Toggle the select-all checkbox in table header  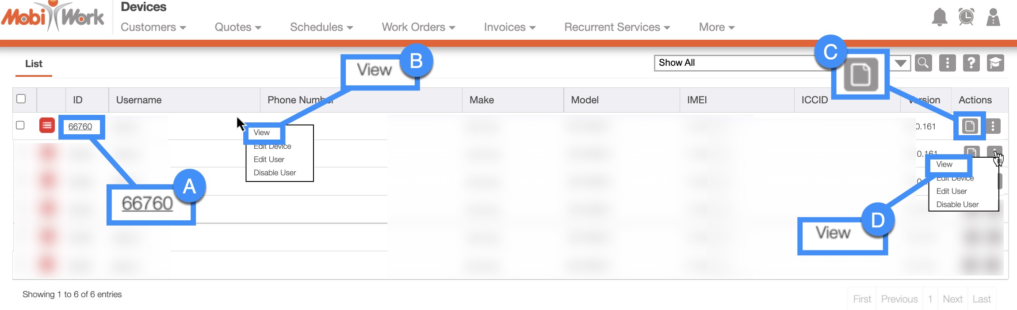point(21,99)
